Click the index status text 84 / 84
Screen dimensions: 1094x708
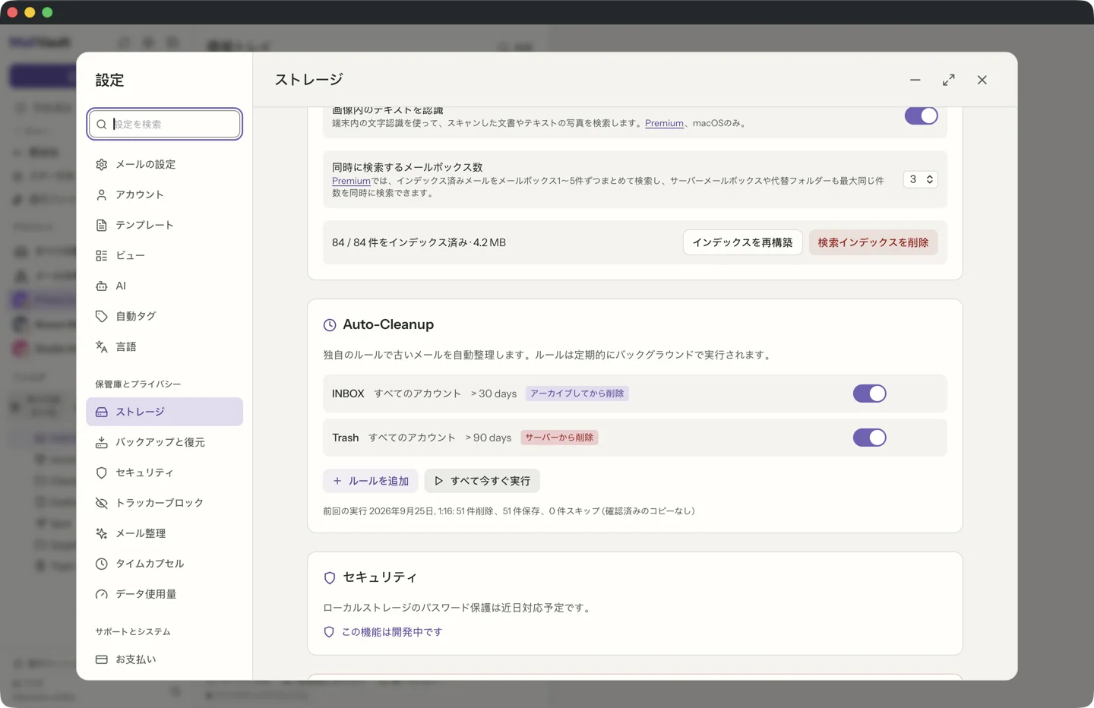tap(419, 242)
